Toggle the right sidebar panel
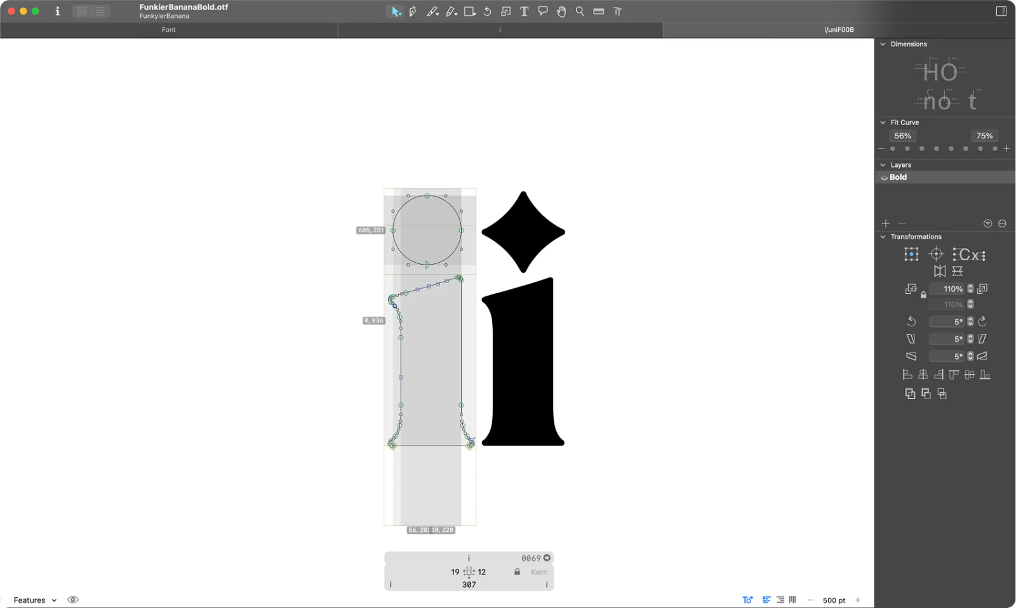 pyautogui.click(x=1001, y=11)
